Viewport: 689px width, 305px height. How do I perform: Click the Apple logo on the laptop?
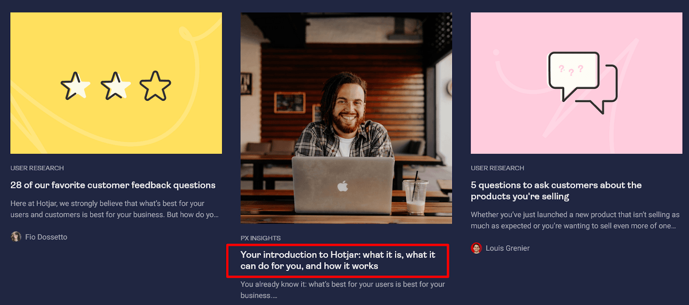tap(343, 186)
